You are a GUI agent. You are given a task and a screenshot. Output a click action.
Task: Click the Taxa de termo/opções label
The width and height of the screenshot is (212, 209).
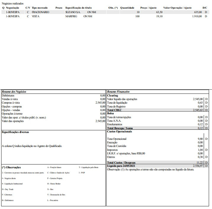coord(119,117)
